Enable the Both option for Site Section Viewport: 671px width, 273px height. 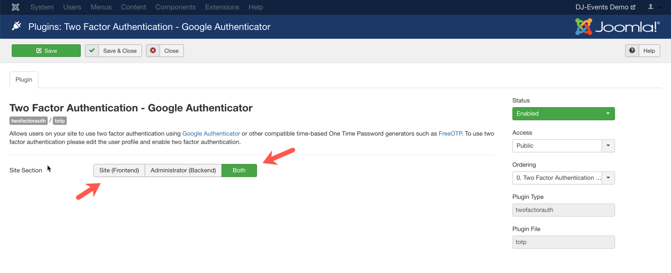tap(239, 170)
